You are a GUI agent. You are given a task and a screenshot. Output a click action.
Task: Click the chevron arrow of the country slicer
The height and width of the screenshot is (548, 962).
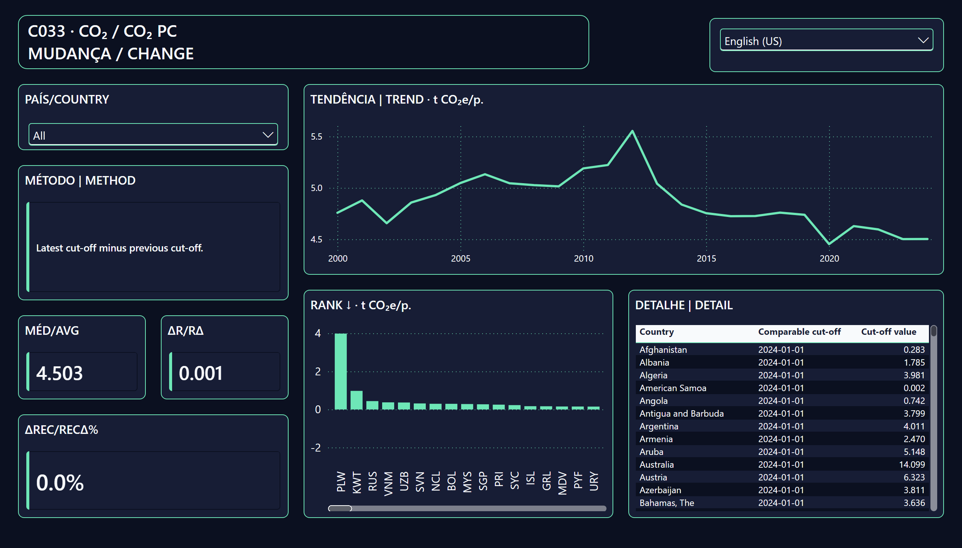tap(268, 135)
